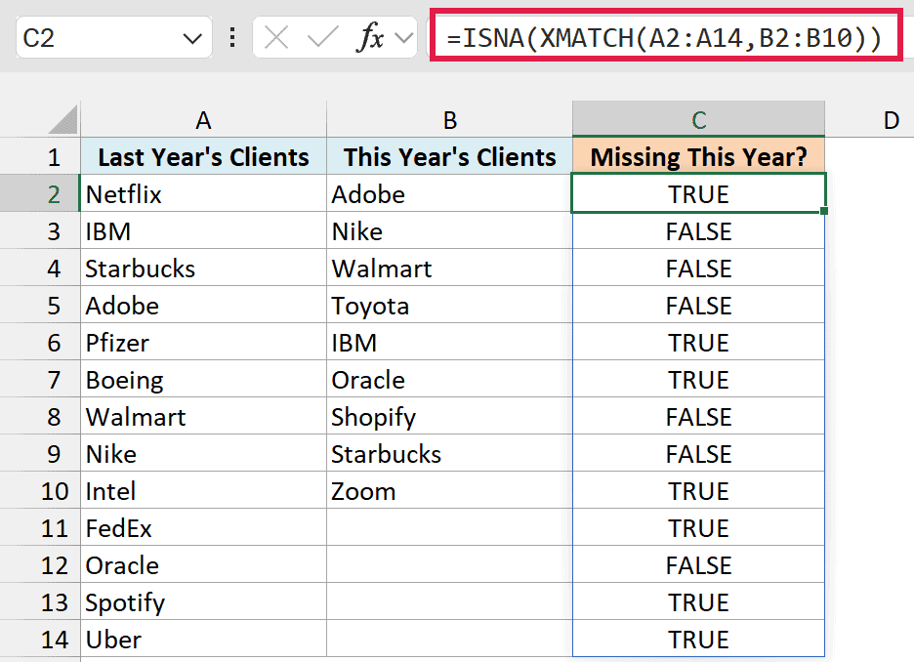
Task: Select the Uber cell
Action: [203, 640]
